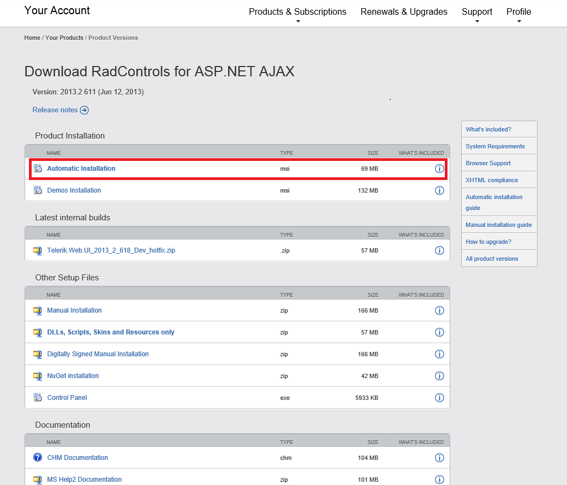The width and height of the screenshot is (567, 485).
Task: Click info icon for Telerik hotfix zip
Action: 439,250
